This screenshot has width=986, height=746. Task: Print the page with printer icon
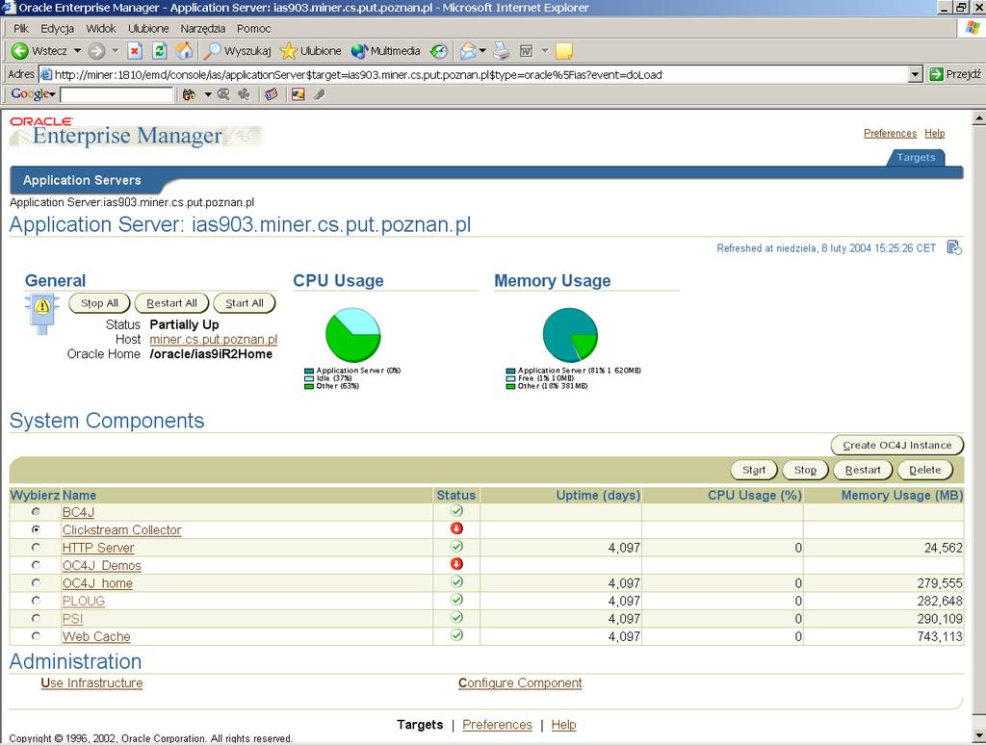click(x=501, y=51)
